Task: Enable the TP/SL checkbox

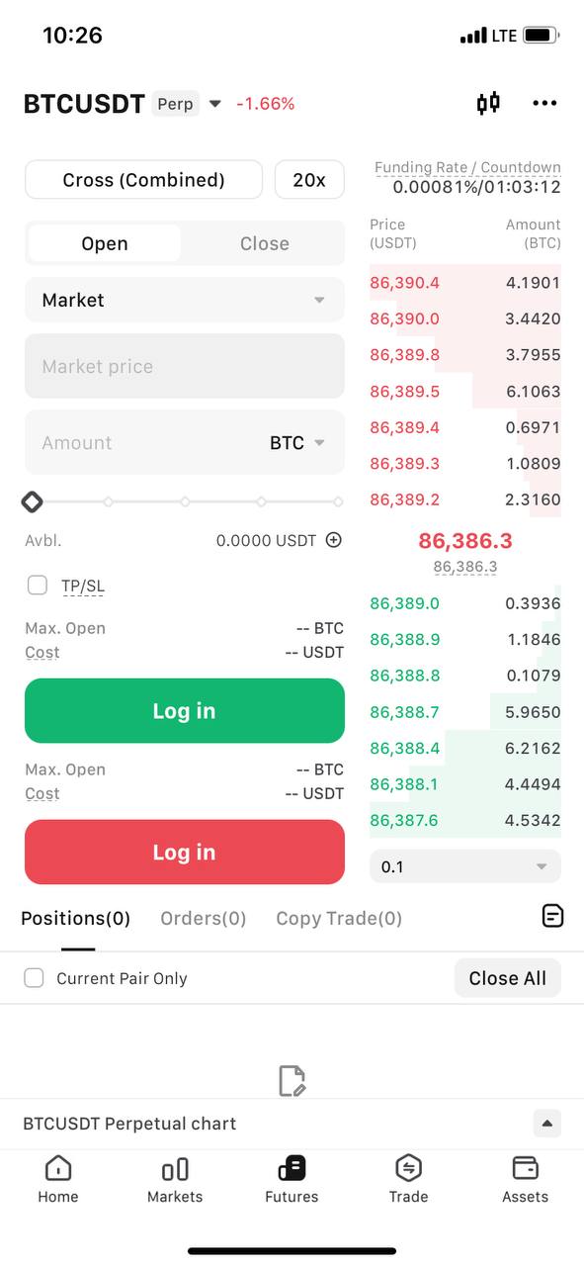Action: 38,586
